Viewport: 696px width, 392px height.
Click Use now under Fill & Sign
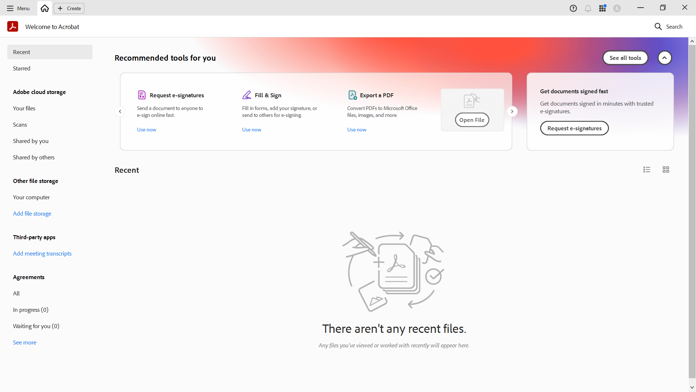(252, 130)
